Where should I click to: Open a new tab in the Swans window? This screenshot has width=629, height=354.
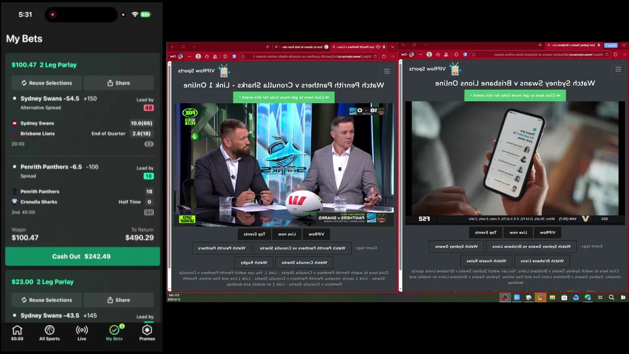tap(540, 45)
